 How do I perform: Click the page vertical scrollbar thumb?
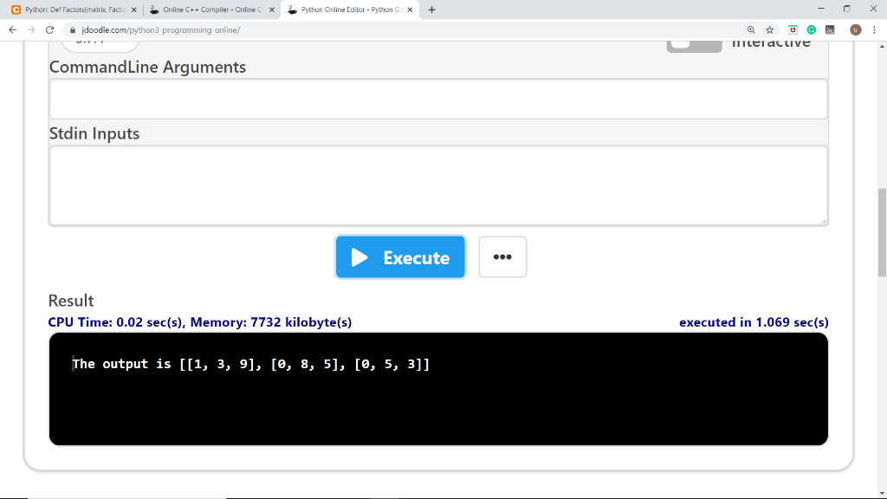pos(882,232)
